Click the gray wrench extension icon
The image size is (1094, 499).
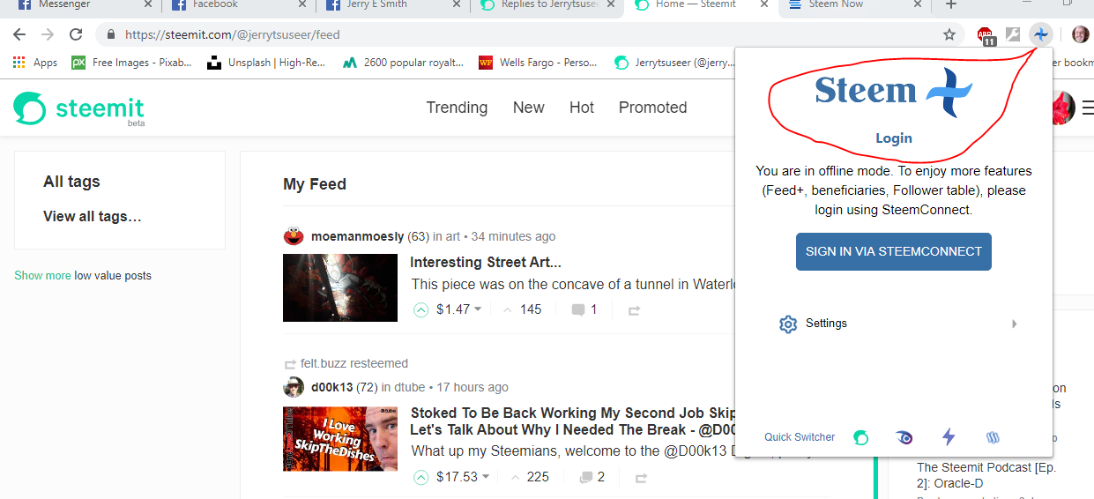[x=1013, y=35]
